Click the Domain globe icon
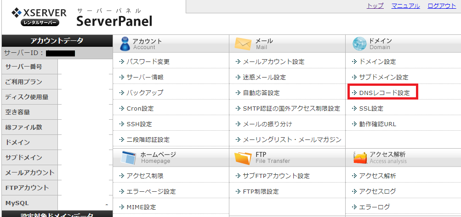The height and width of the screenshot is (217, 461). point(359,44)
